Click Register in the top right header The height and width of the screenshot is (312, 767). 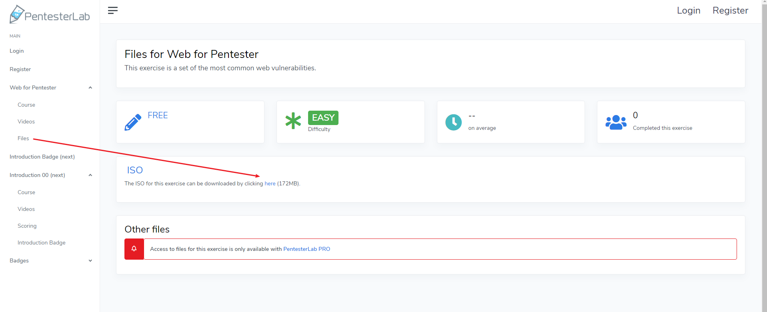(x=730, y=10)
